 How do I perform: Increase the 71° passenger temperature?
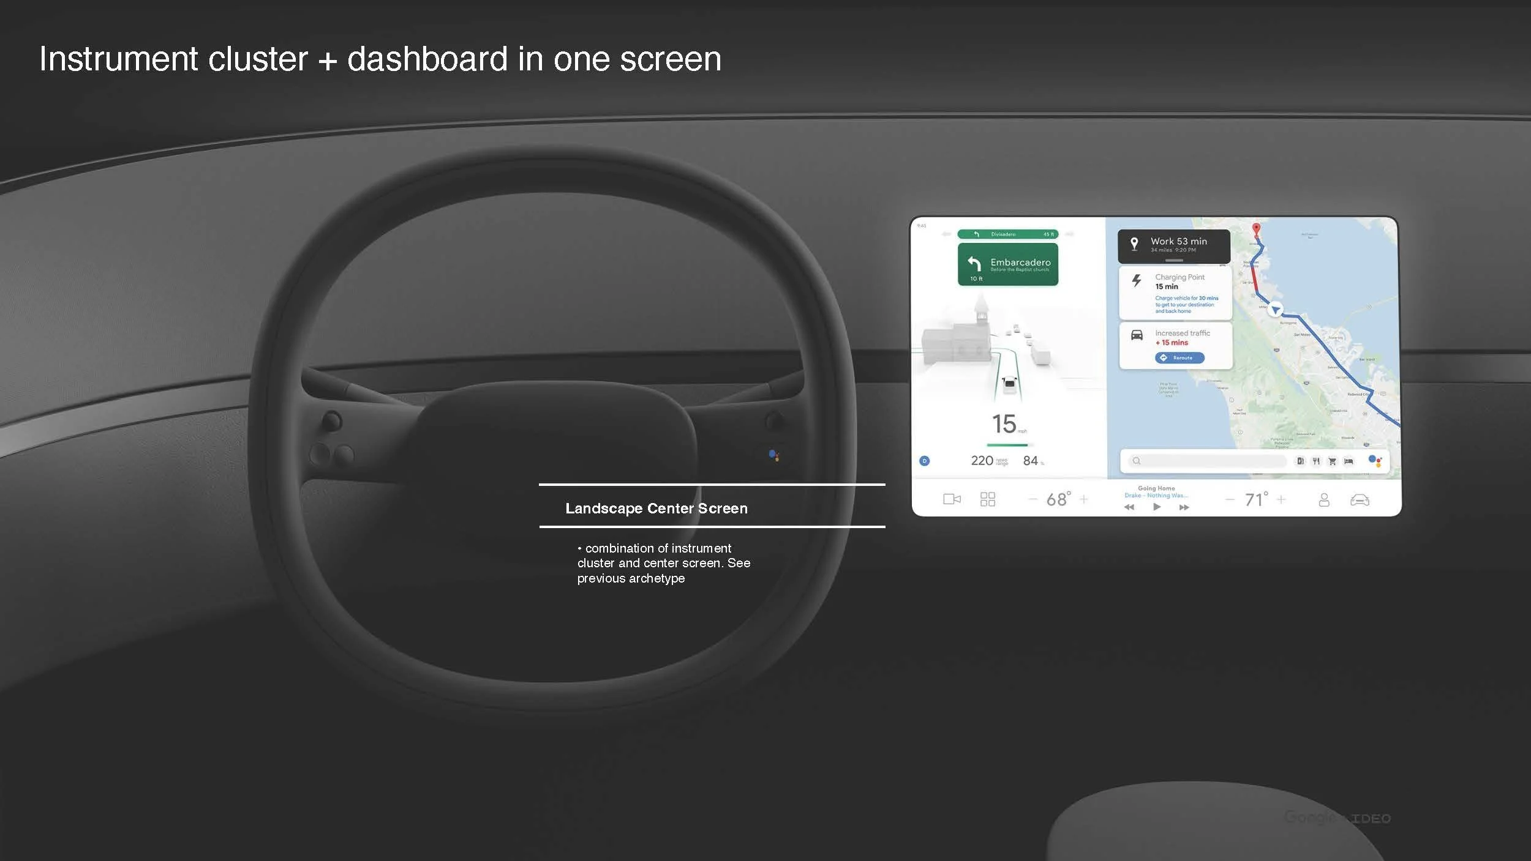[1281, 499]
